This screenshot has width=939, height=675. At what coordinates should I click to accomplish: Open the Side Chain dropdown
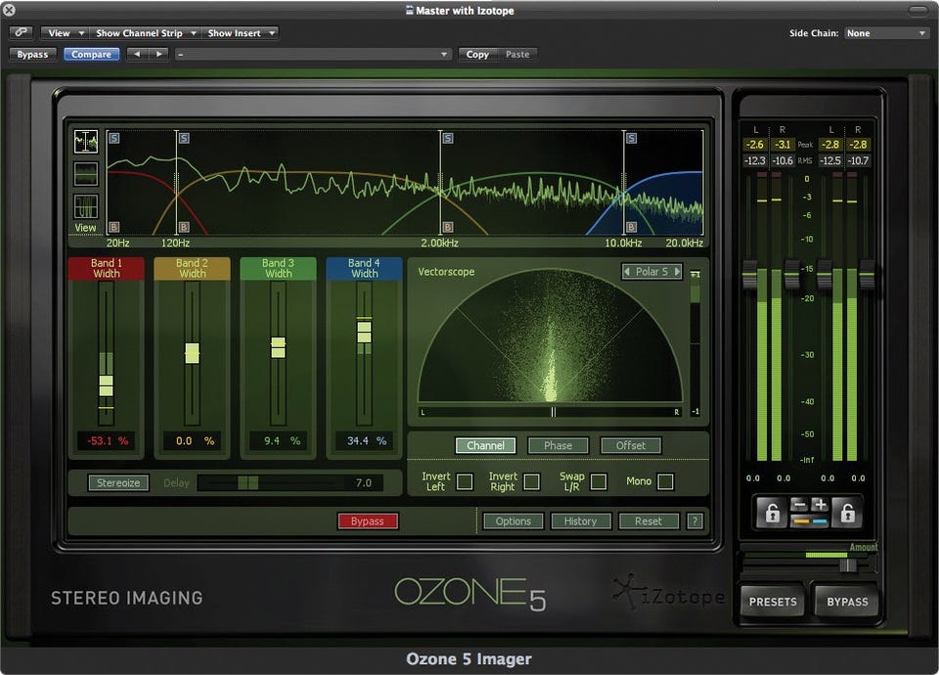point(886,33)
